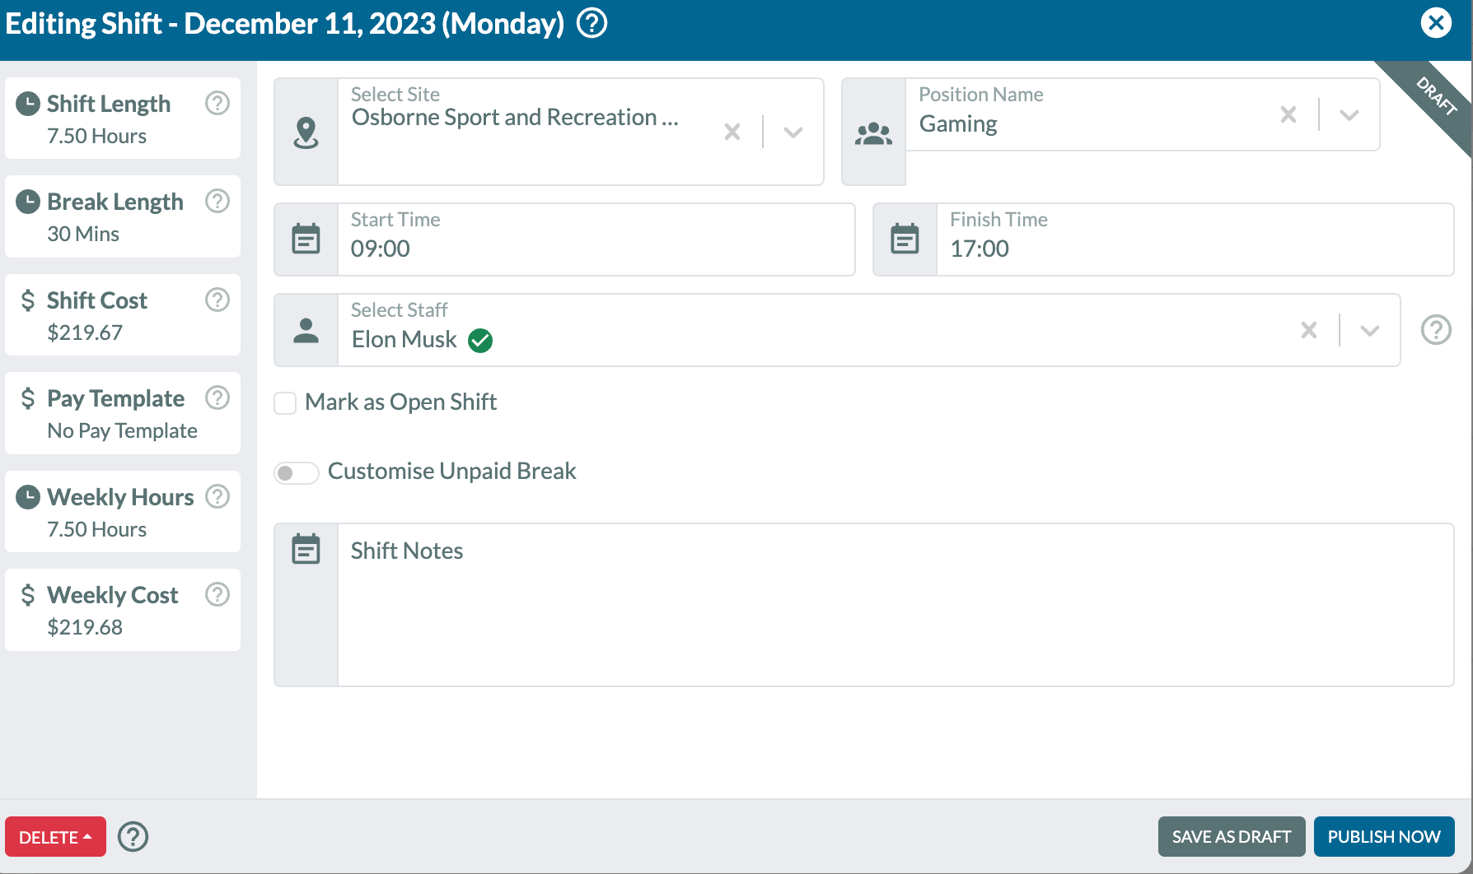Close the Editing Shift dialog
1473x874 pixels.
point(1436,23)
